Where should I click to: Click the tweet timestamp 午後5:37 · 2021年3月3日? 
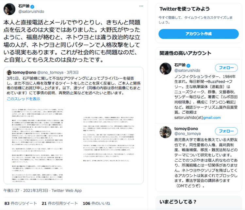(26, 190)
